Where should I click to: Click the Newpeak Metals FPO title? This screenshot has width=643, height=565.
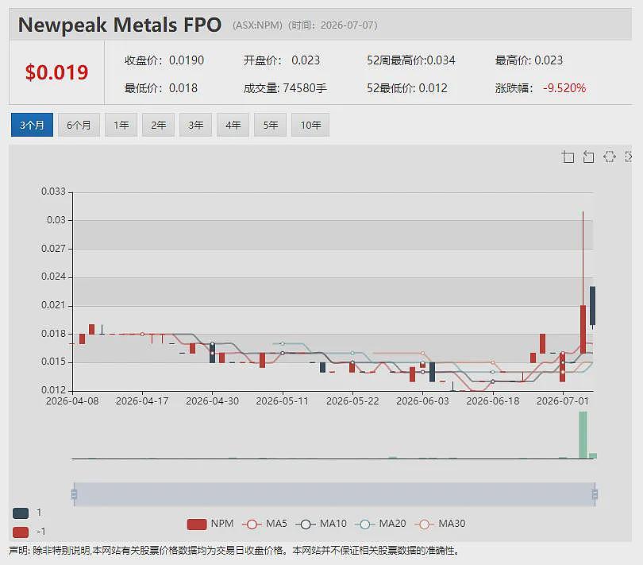click(x=120, y=25)
